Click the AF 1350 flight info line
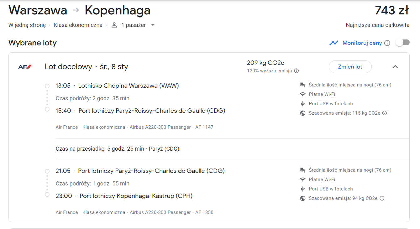The width and height of the screenshot is (420, 229). (134, 212)
